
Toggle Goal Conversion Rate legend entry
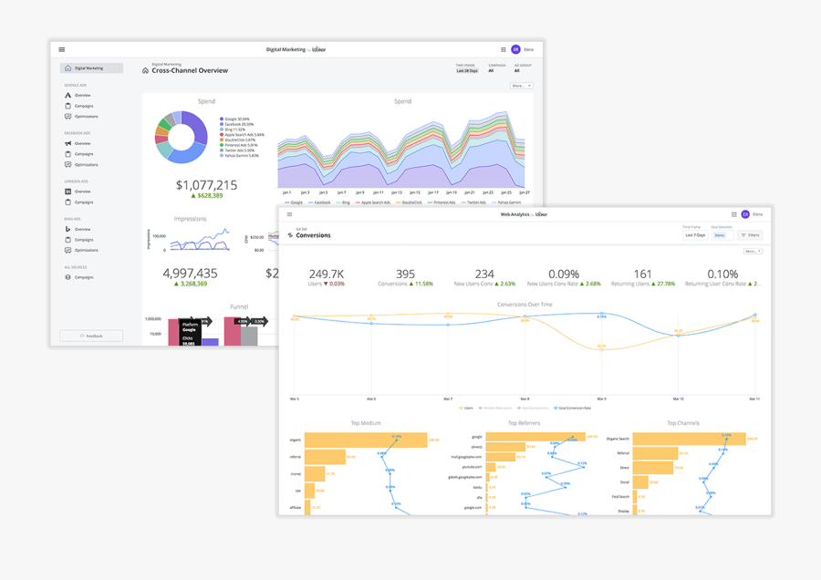[x=572, y=408]
